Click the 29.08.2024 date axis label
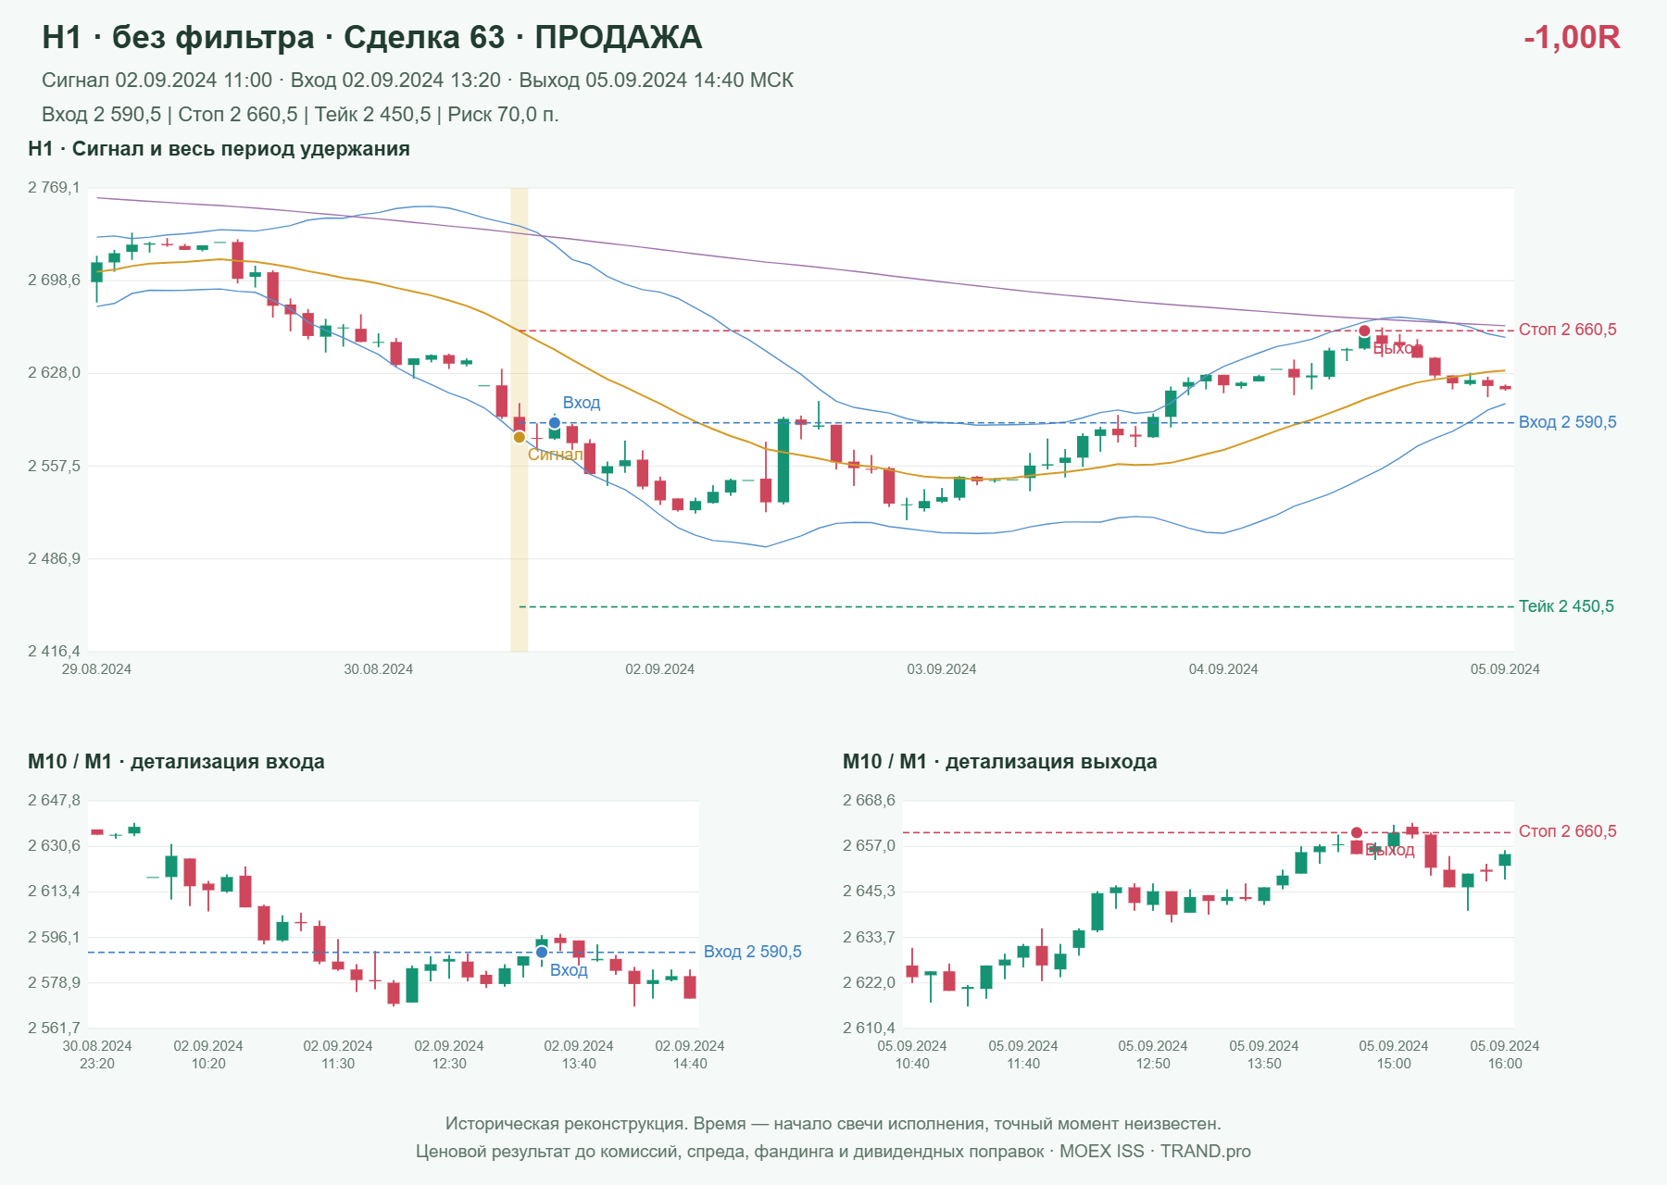 pyautogui.click(x=96, y=669)
